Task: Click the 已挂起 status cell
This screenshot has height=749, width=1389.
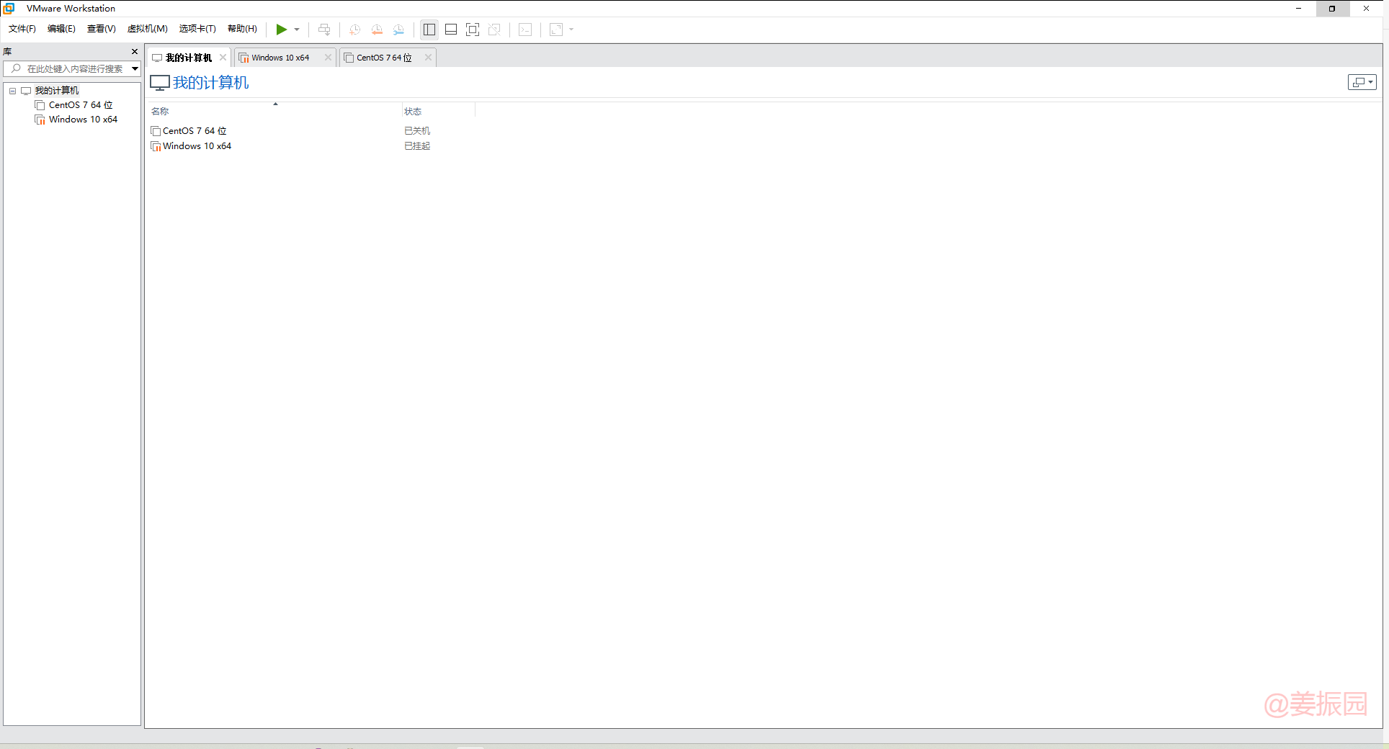Action: pos(417,146)
